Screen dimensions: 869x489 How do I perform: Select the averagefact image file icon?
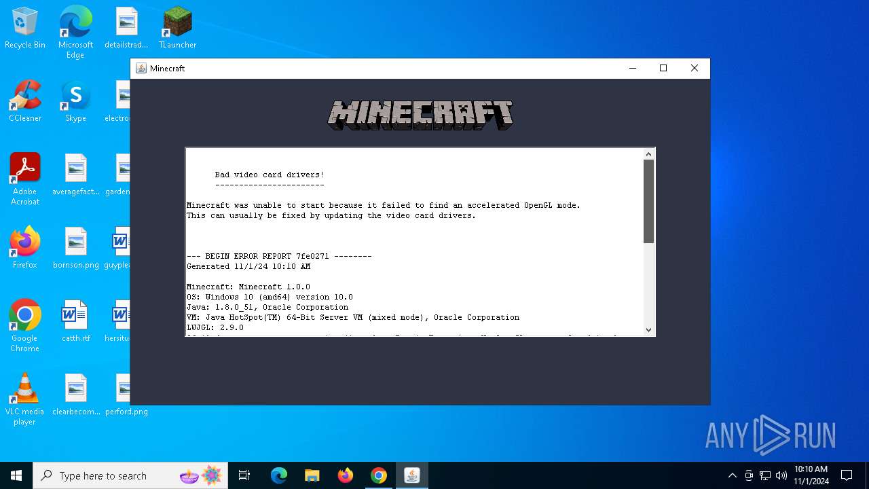pyautogui.click(x=75, y=175)
